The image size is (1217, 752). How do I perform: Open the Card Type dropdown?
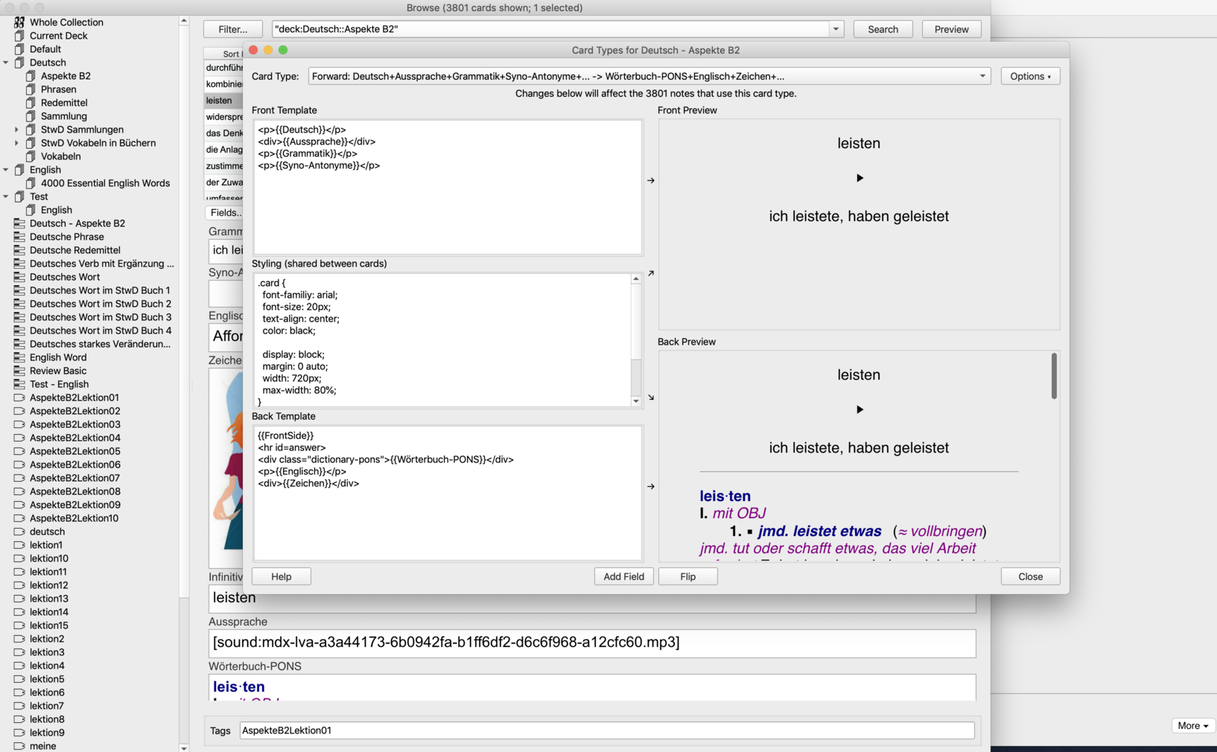coord(982,76)
